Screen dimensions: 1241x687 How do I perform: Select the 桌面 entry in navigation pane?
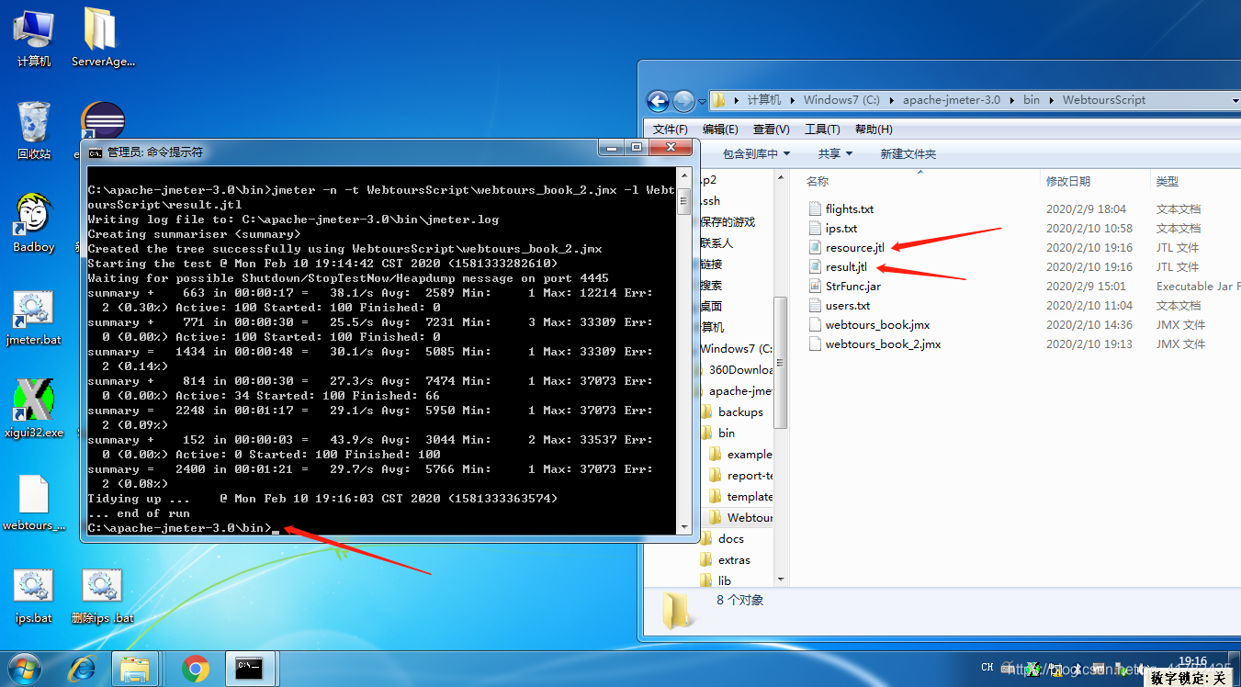(x=711, y=306)
